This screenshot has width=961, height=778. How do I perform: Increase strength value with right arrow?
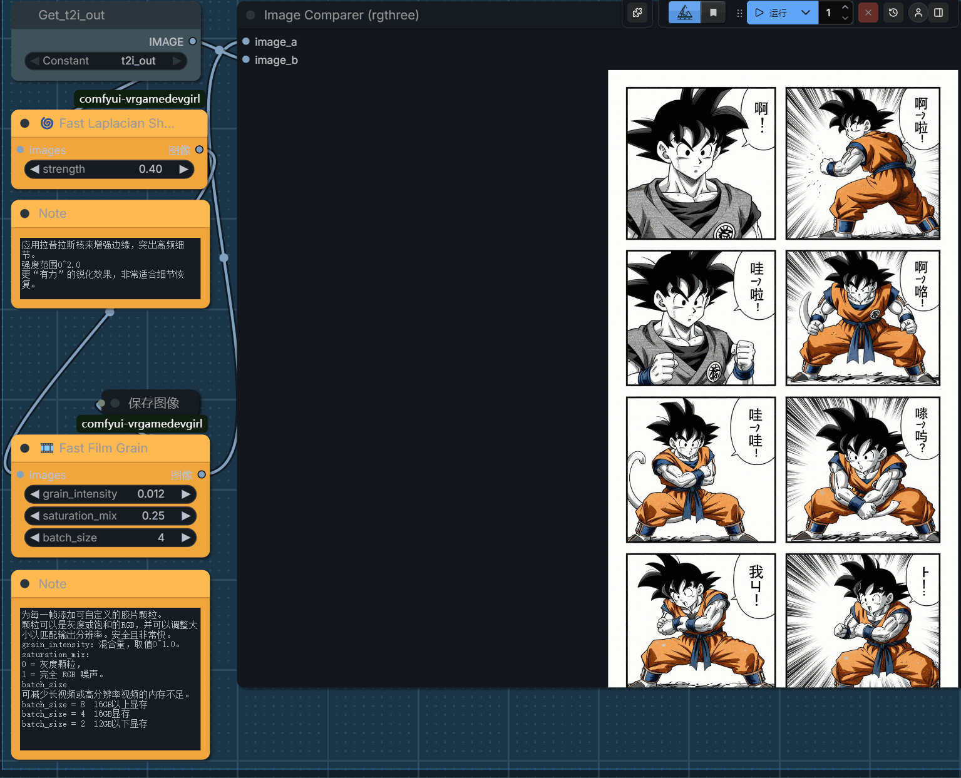[x=183, y=169]
